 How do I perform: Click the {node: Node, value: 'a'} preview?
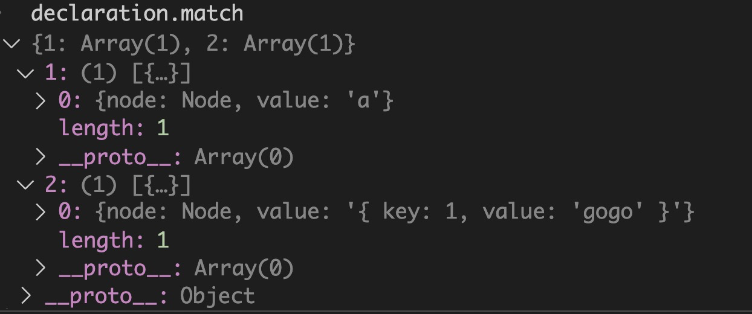pos(245,101)
